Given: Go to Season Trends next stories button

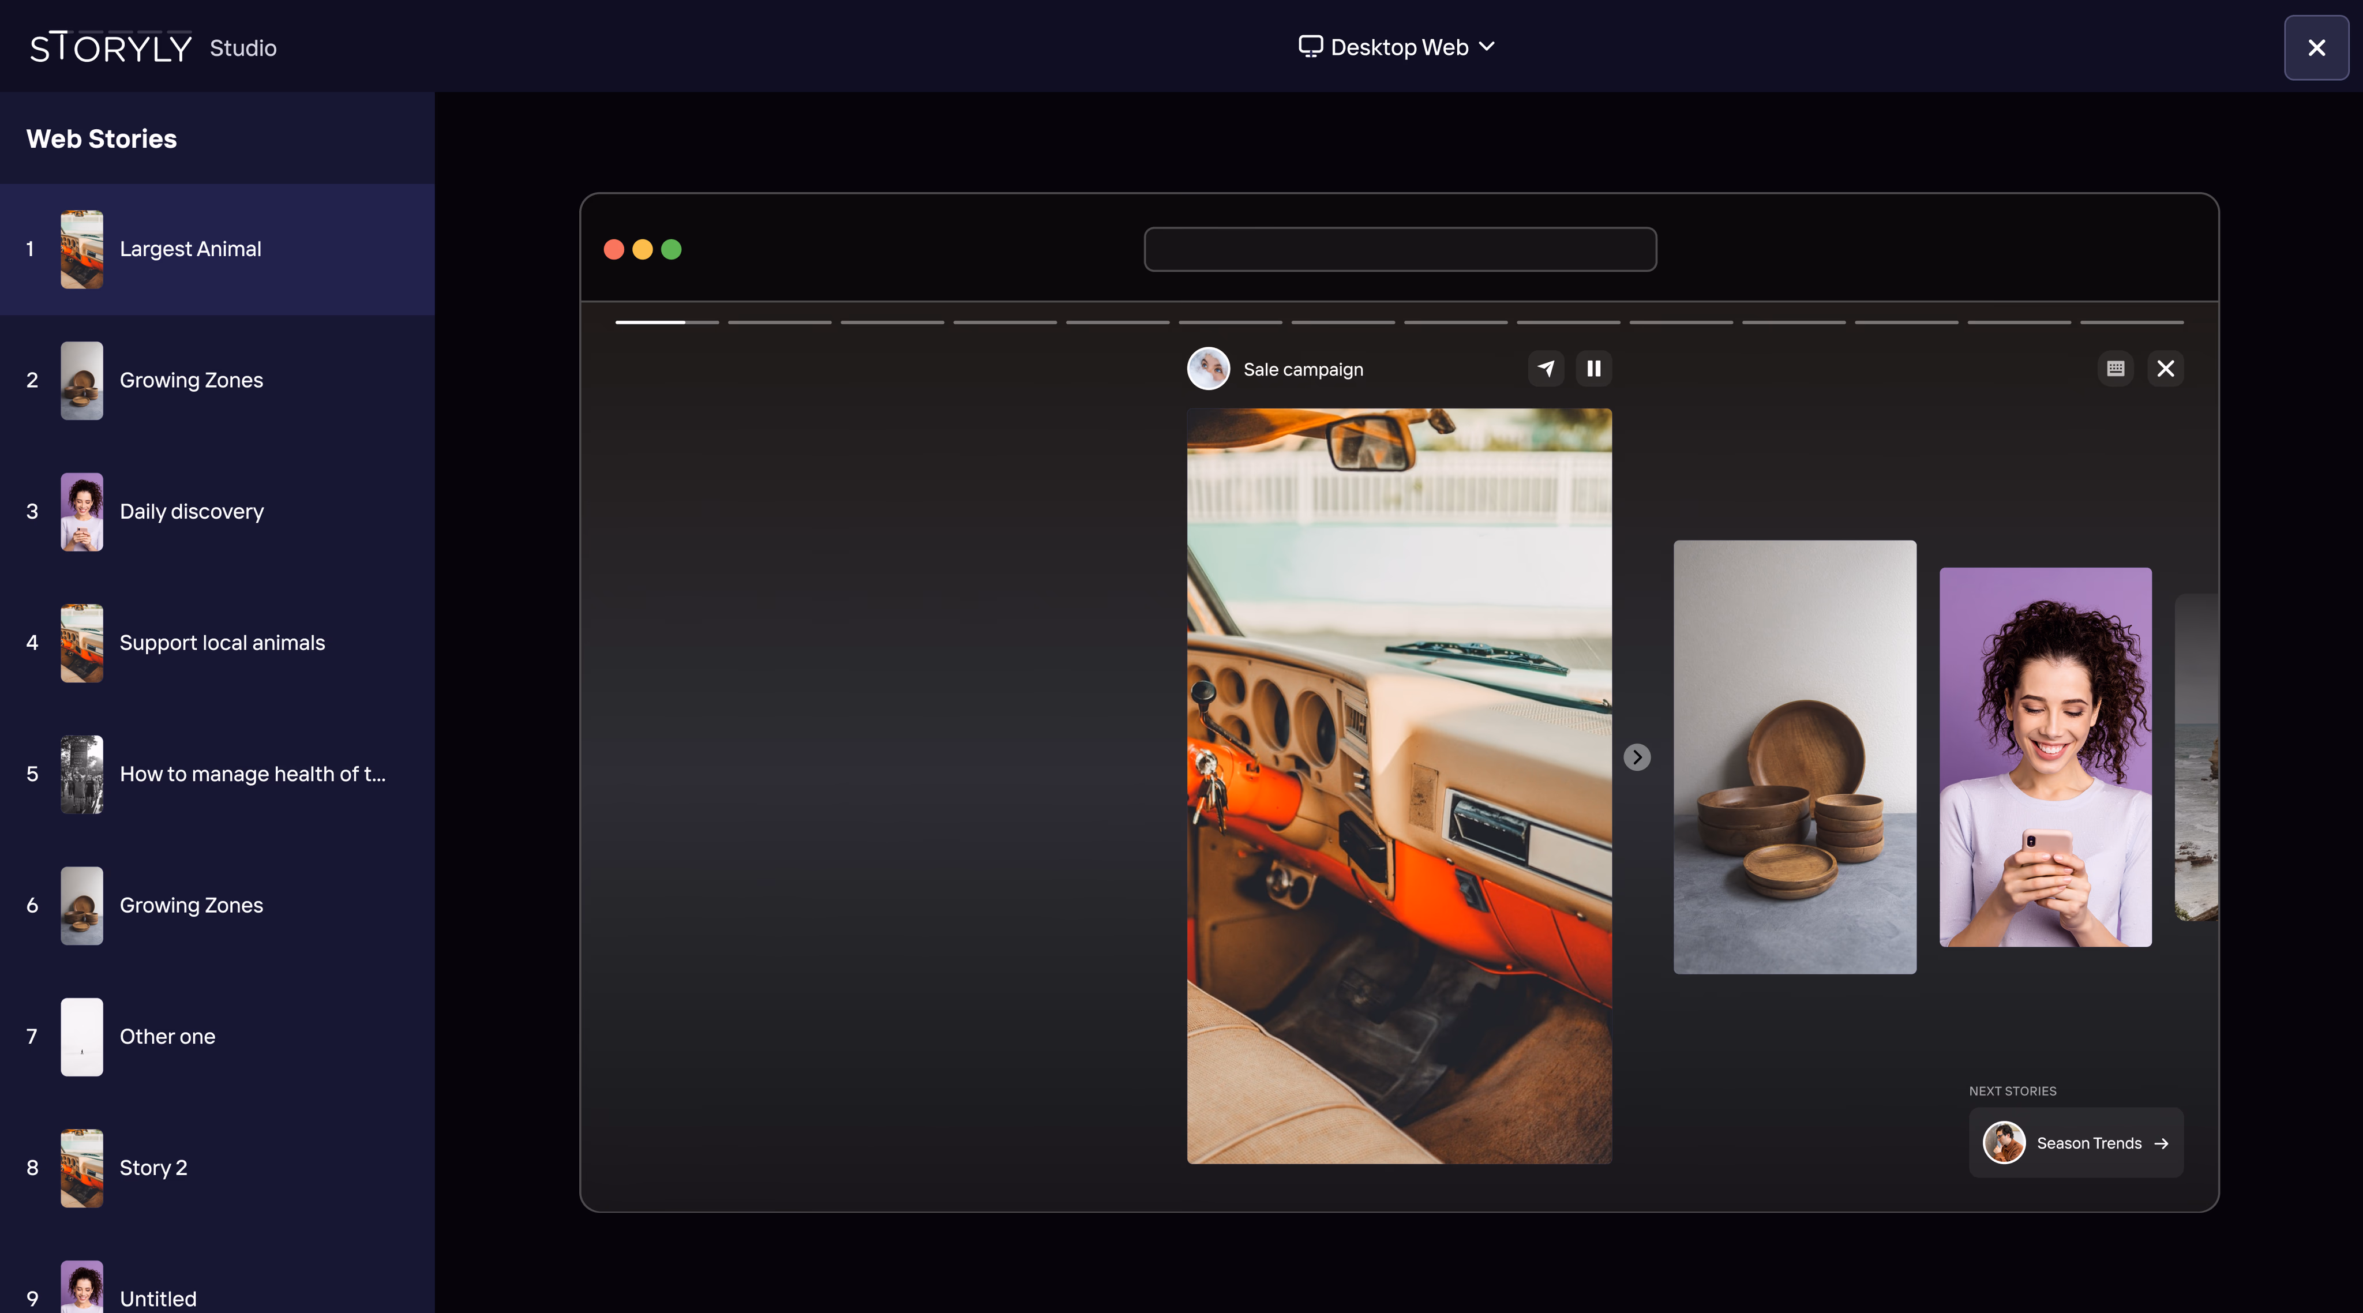Looking at the screenshot, I should 2076,1143.
